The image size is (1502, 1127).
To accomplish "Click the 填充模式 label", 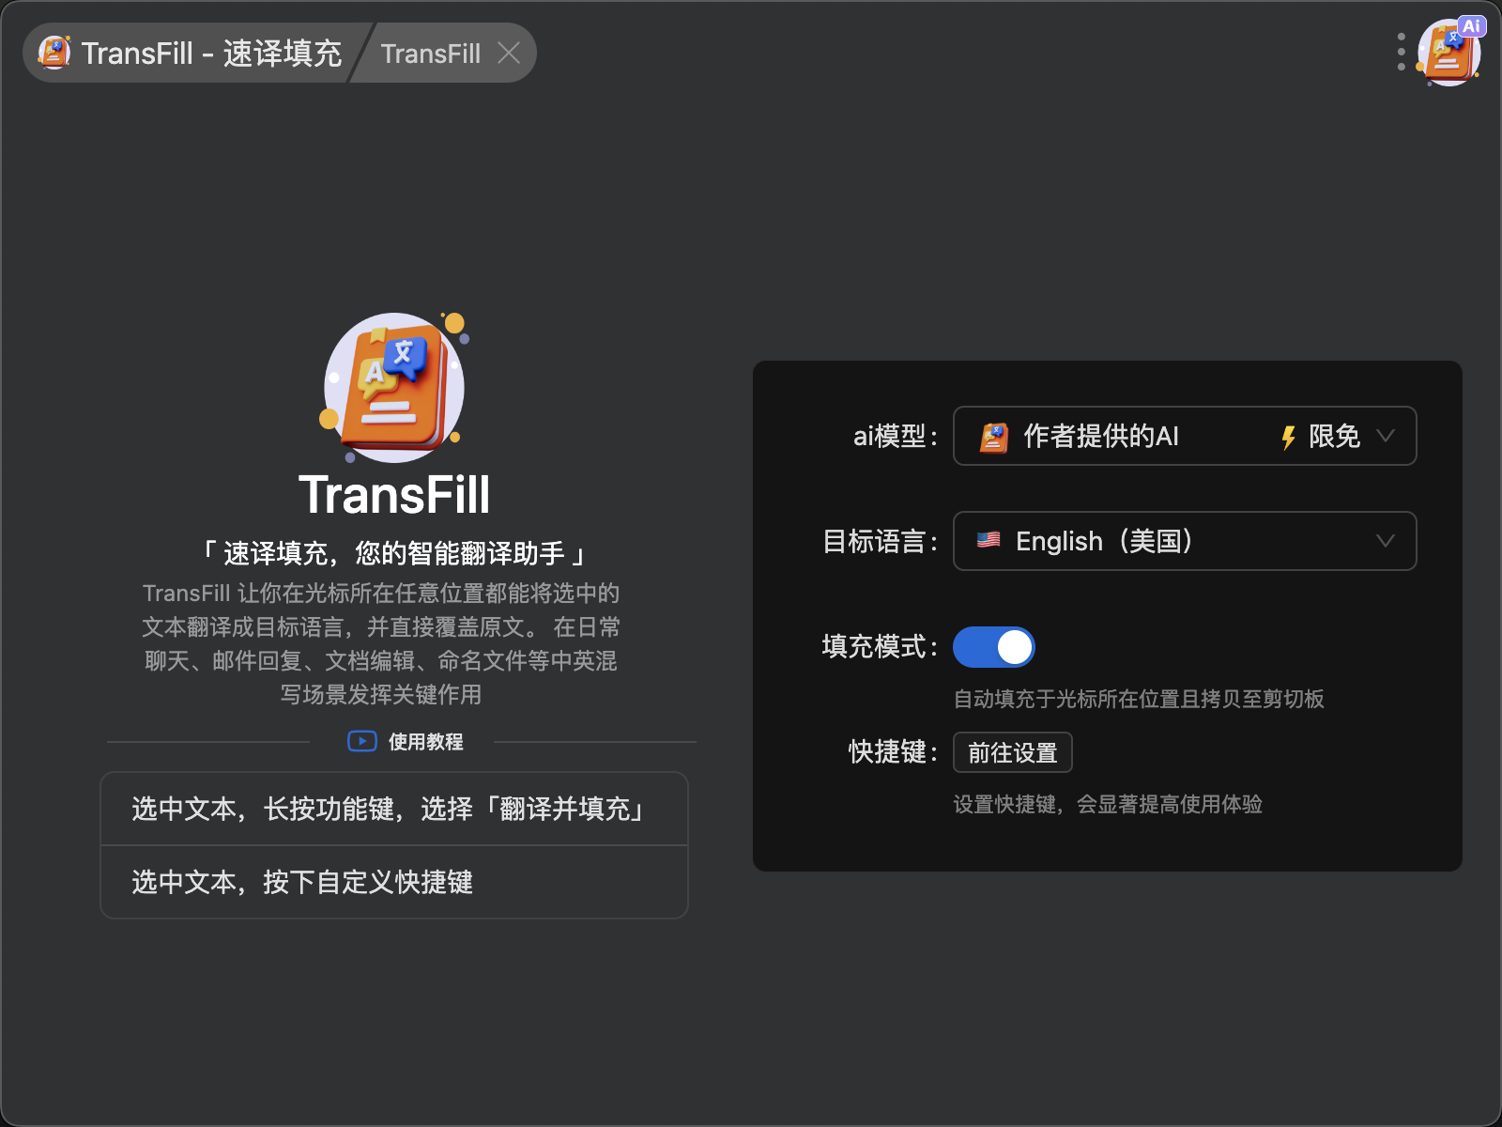I will (x=881, y=646).
